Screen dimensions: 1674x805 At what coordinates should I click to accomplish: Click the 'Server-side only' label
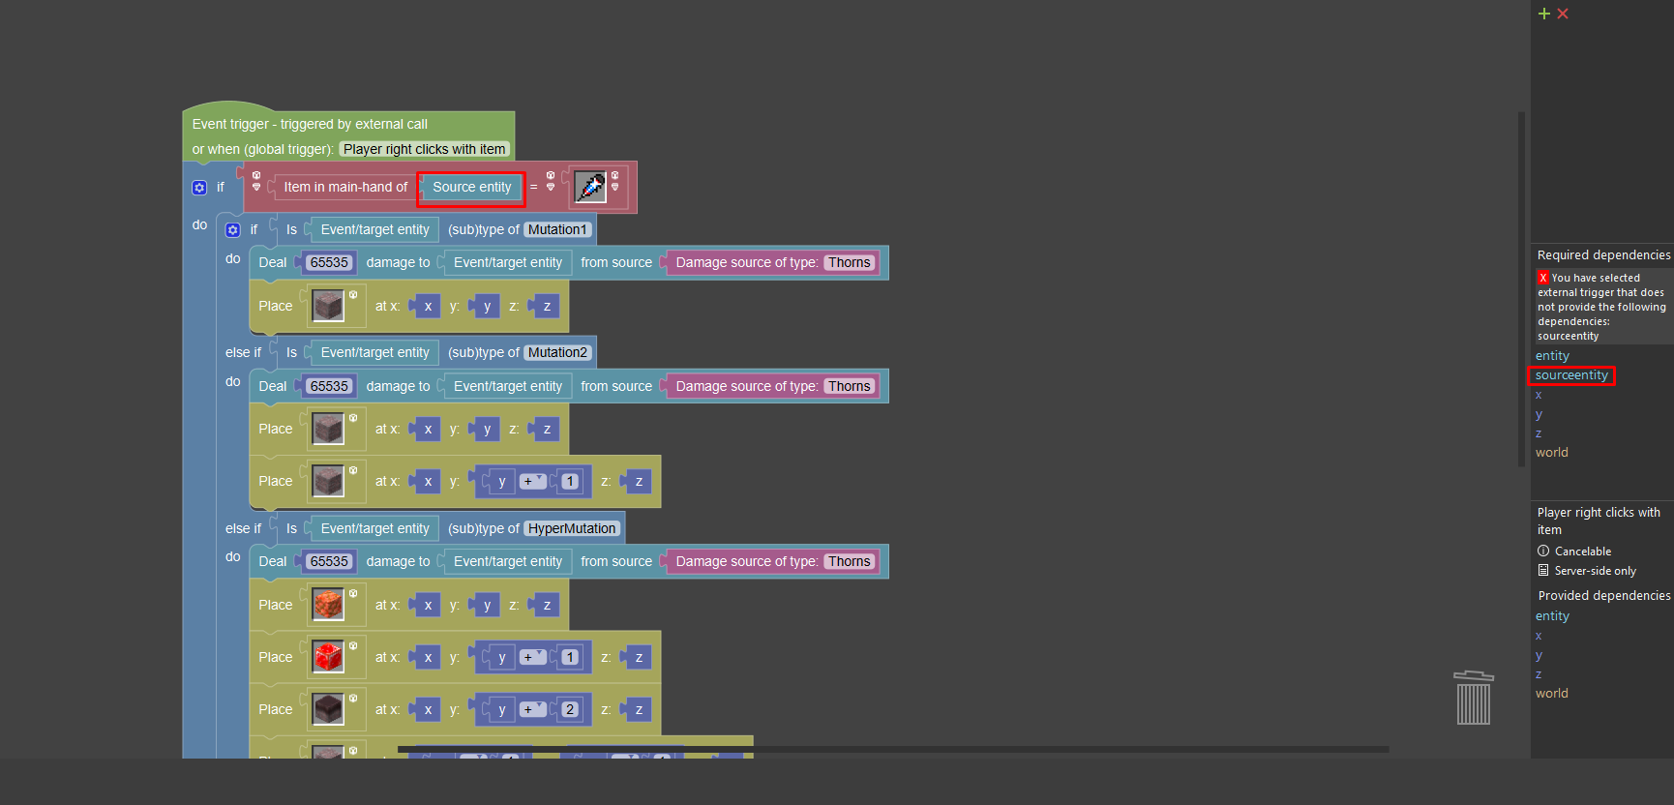tap(1596, 571)
